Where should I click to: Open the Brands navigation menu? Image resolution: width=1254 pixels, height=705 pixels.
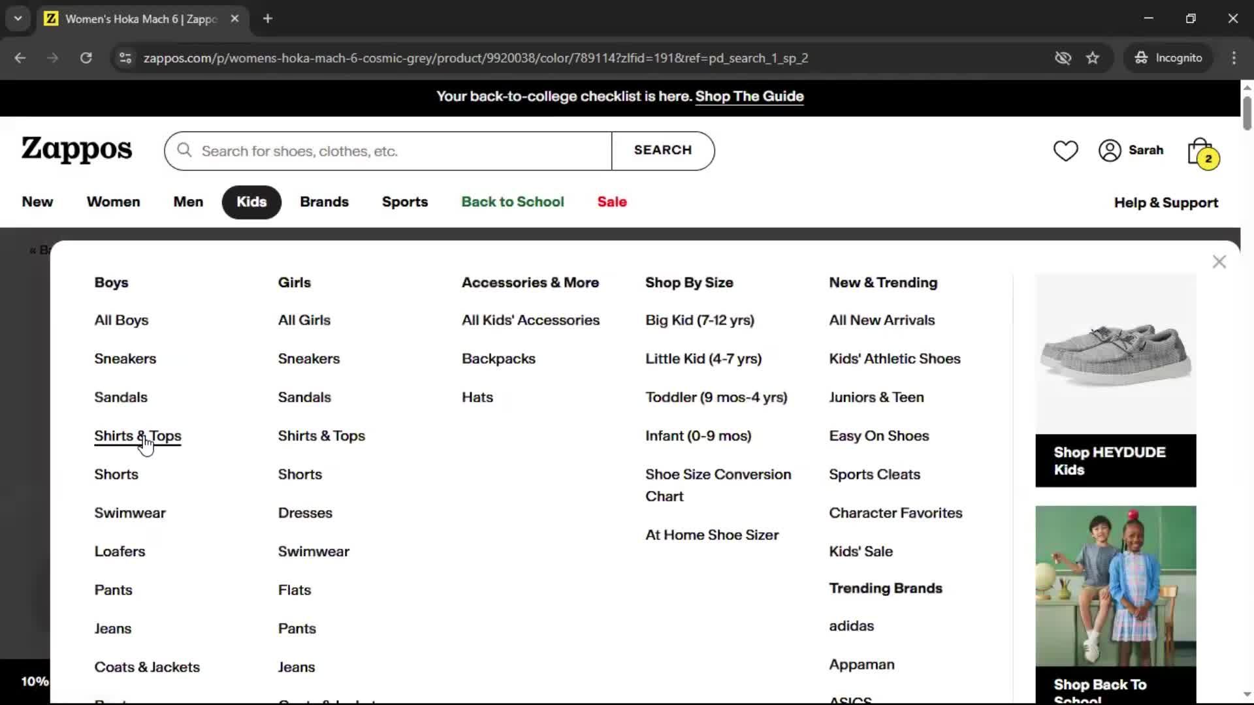pyautogui.click(x=324, y=202)
